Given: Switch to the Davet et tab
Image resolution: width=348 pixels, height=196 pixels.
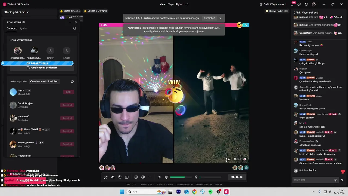Looking at the screenshot, I should tap(12, 29).
